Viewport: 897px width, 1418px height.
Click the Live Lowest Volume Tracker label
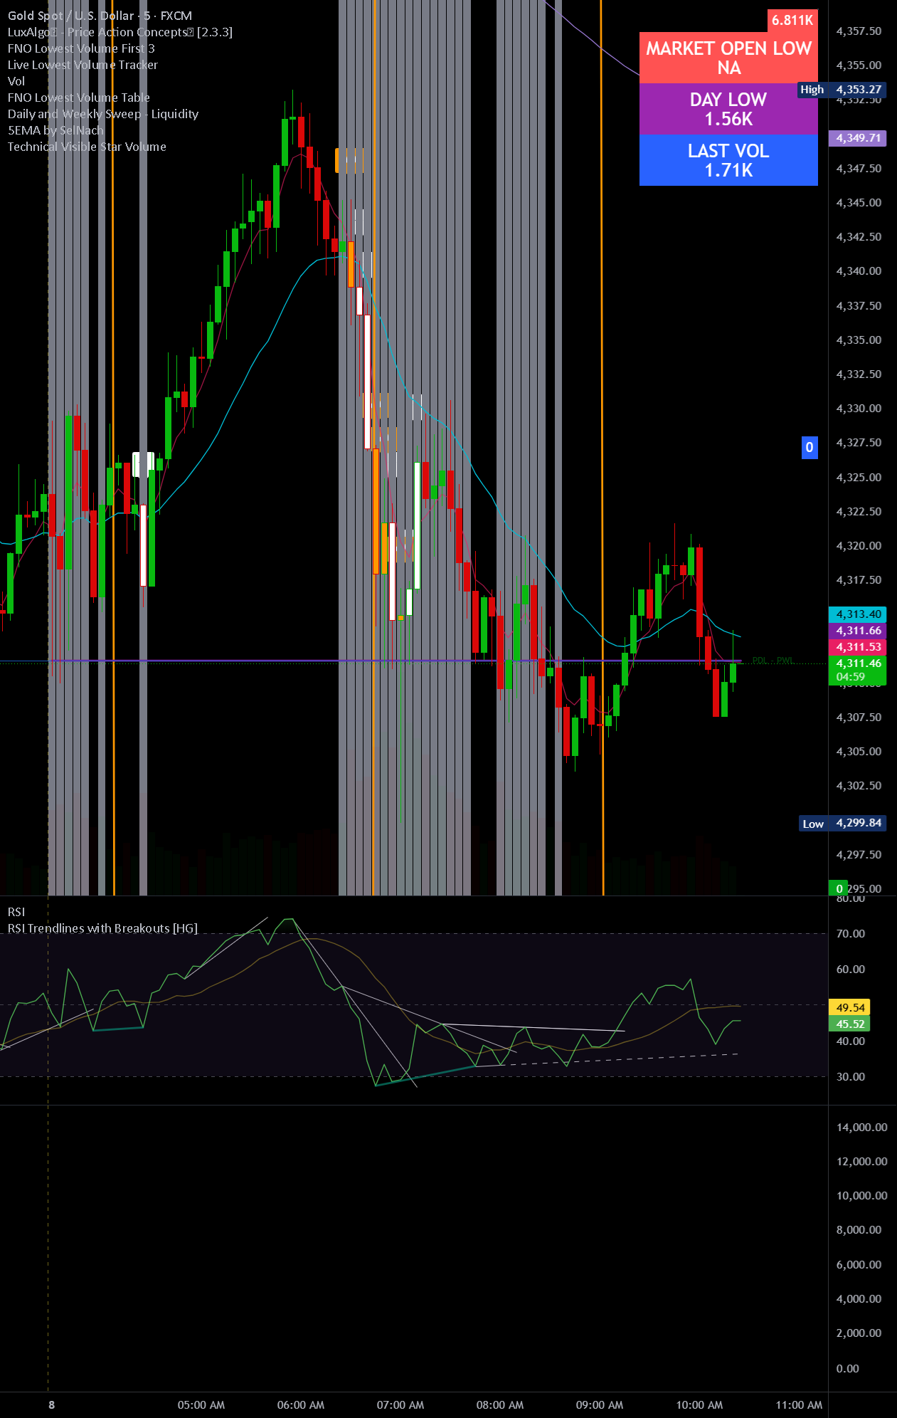pos(83,65)
